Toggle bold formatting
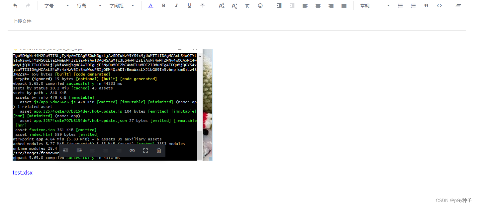Viewport: 477px width, 206px height. pyautogui.click(x=163, y=6)
